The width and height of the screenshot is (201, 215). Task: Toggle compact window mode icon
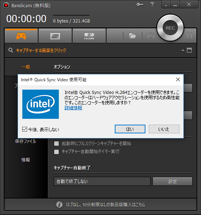(189, 50)
